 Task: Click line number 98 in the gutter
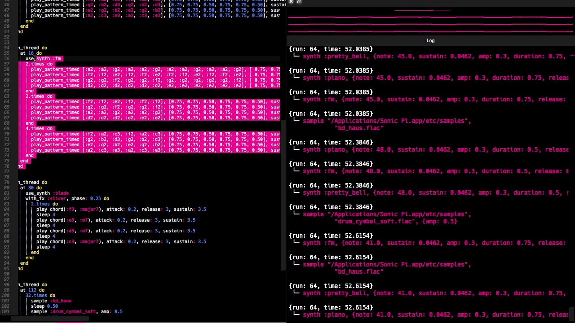7,284
